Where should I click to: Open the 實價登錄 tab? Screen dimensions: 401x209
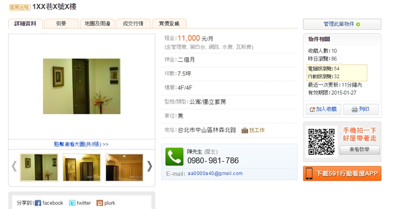click(169, 23)
